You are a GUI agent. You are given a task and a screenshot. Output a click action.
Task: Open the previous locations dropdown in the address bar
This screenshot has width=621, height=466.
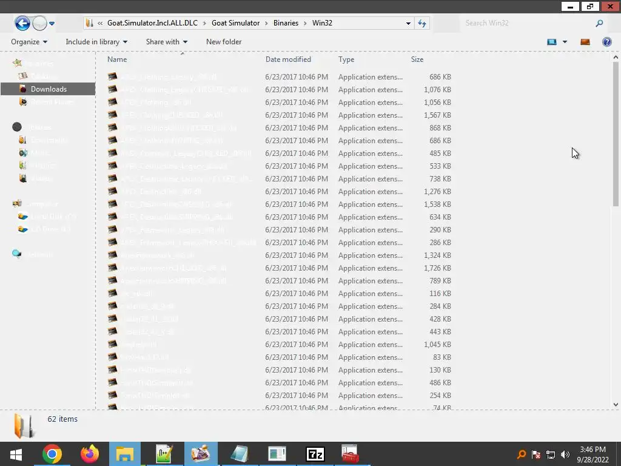(x=408, y=24)
